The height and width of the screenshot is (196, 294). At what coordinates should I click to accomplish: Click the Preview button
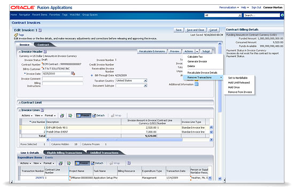tap(175, 51)
